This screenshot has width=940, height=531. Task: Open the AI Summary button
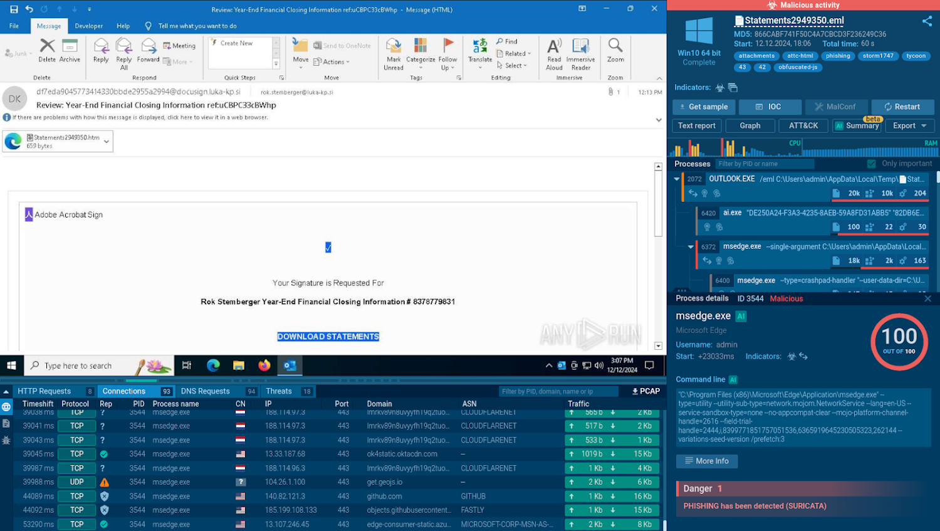(x=857, y=126)
